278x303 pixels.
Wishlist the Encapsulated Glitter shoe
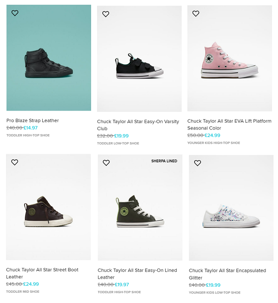tap(198, 163)
